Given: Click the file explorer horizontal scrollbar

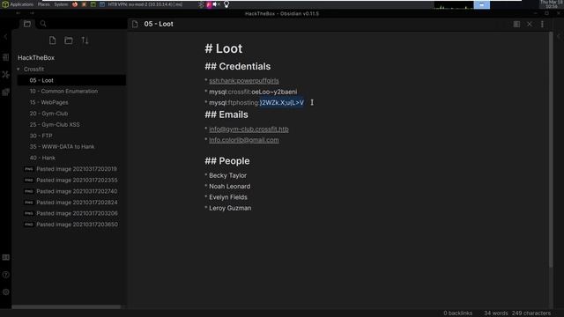Looking at the screenshot, I should coord(66,307).
